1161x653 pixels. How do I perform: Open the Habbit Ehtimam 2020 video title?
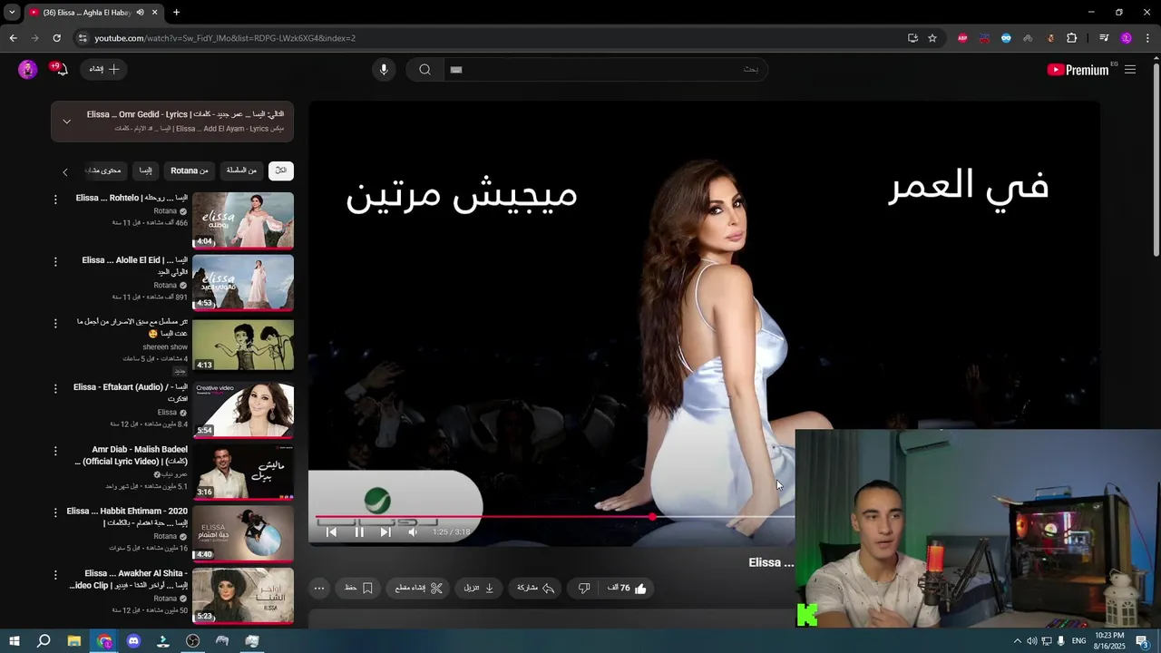click(x=127, y=517)
